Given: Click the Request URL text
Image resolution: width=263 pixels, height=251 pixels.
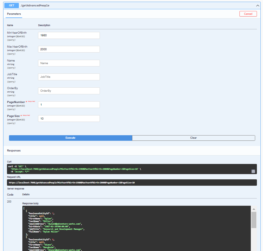Looking at the screenshot, I should click(72, 183).
